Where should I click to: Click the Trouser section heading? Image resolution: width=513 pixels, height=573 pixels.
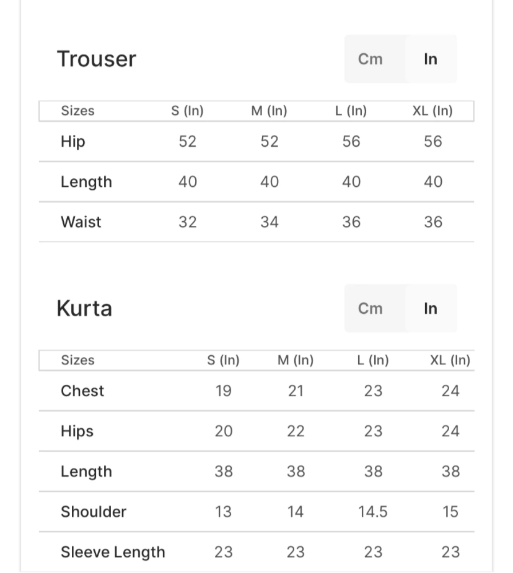97,59
